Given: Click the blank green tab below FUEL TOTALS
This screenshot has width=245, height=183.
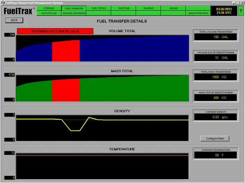Looking at the screenshot, I should point(99,13).
